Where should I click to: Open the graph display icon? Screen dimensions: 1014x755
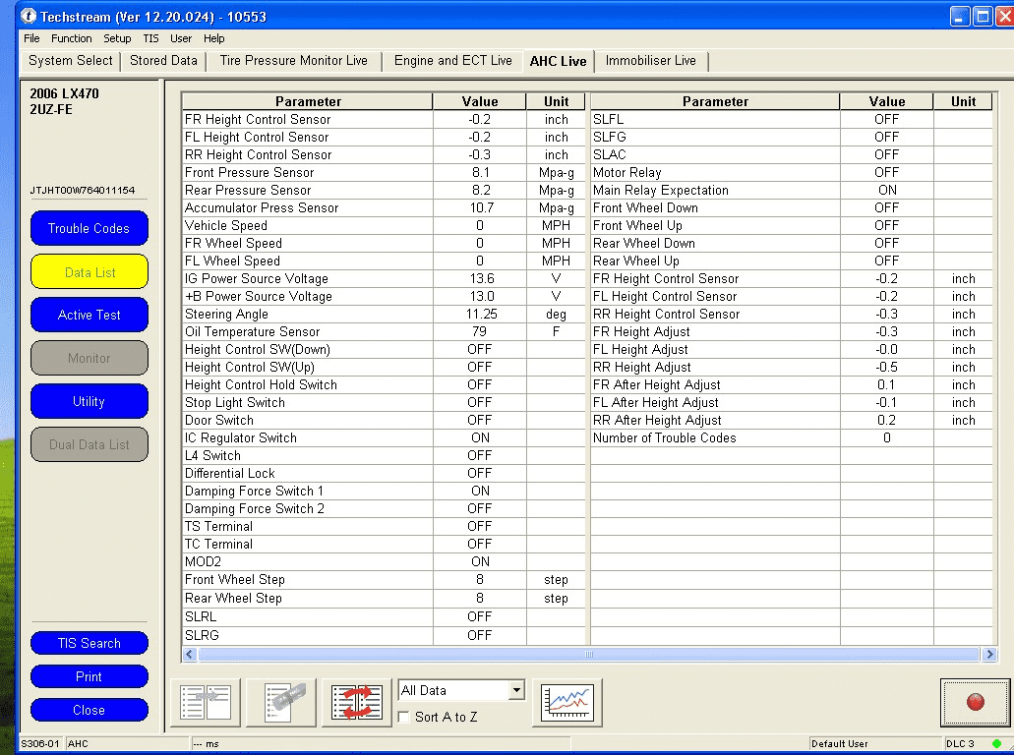[x=567, y=703]
